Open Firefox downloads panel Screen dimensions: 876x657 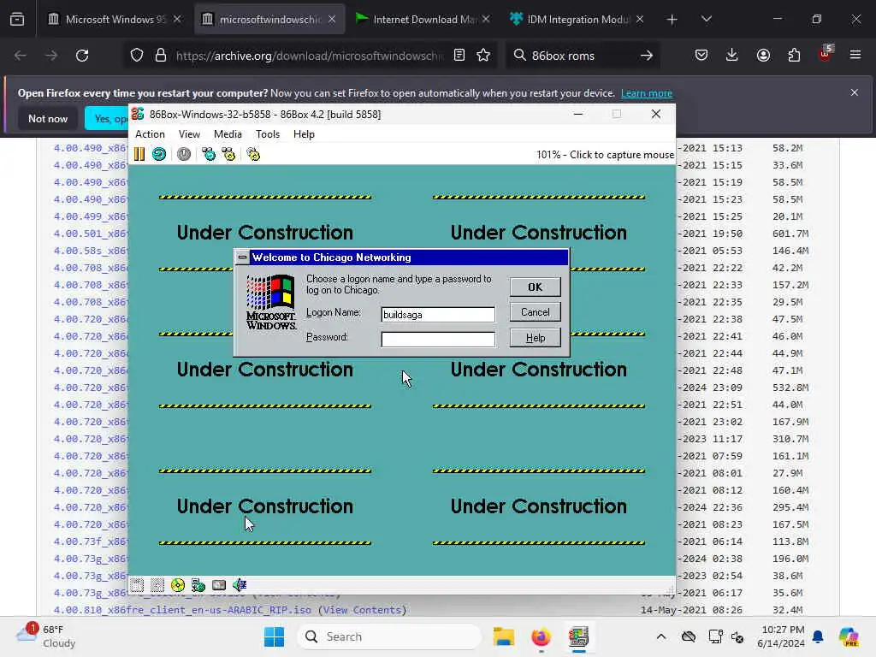732,56
